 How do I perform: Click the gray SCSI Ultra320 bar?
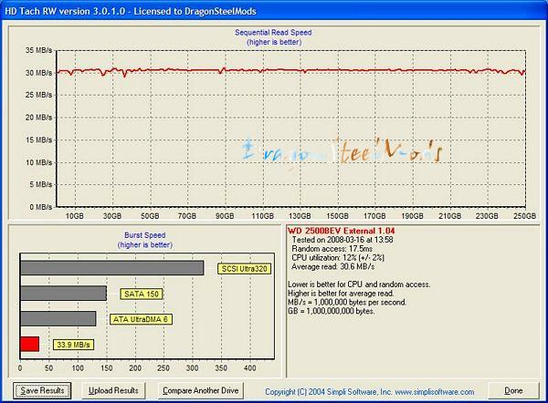[111, 268]
